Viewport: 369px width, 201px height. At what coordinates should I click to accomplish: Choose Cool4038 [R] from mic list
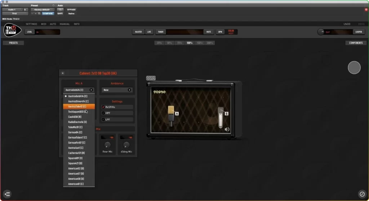(x=79, y=117)
